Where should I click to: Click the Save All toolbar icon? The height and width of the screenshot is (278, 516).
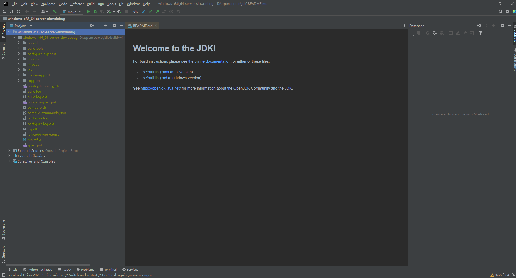11,12
